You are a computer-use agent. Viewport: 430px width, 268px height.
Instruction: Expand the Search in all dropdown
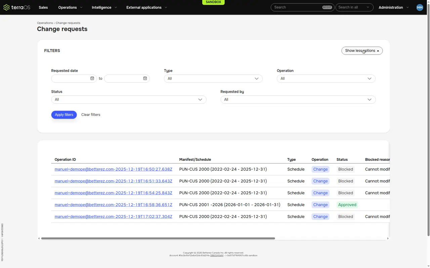click(x=354, y=7)
